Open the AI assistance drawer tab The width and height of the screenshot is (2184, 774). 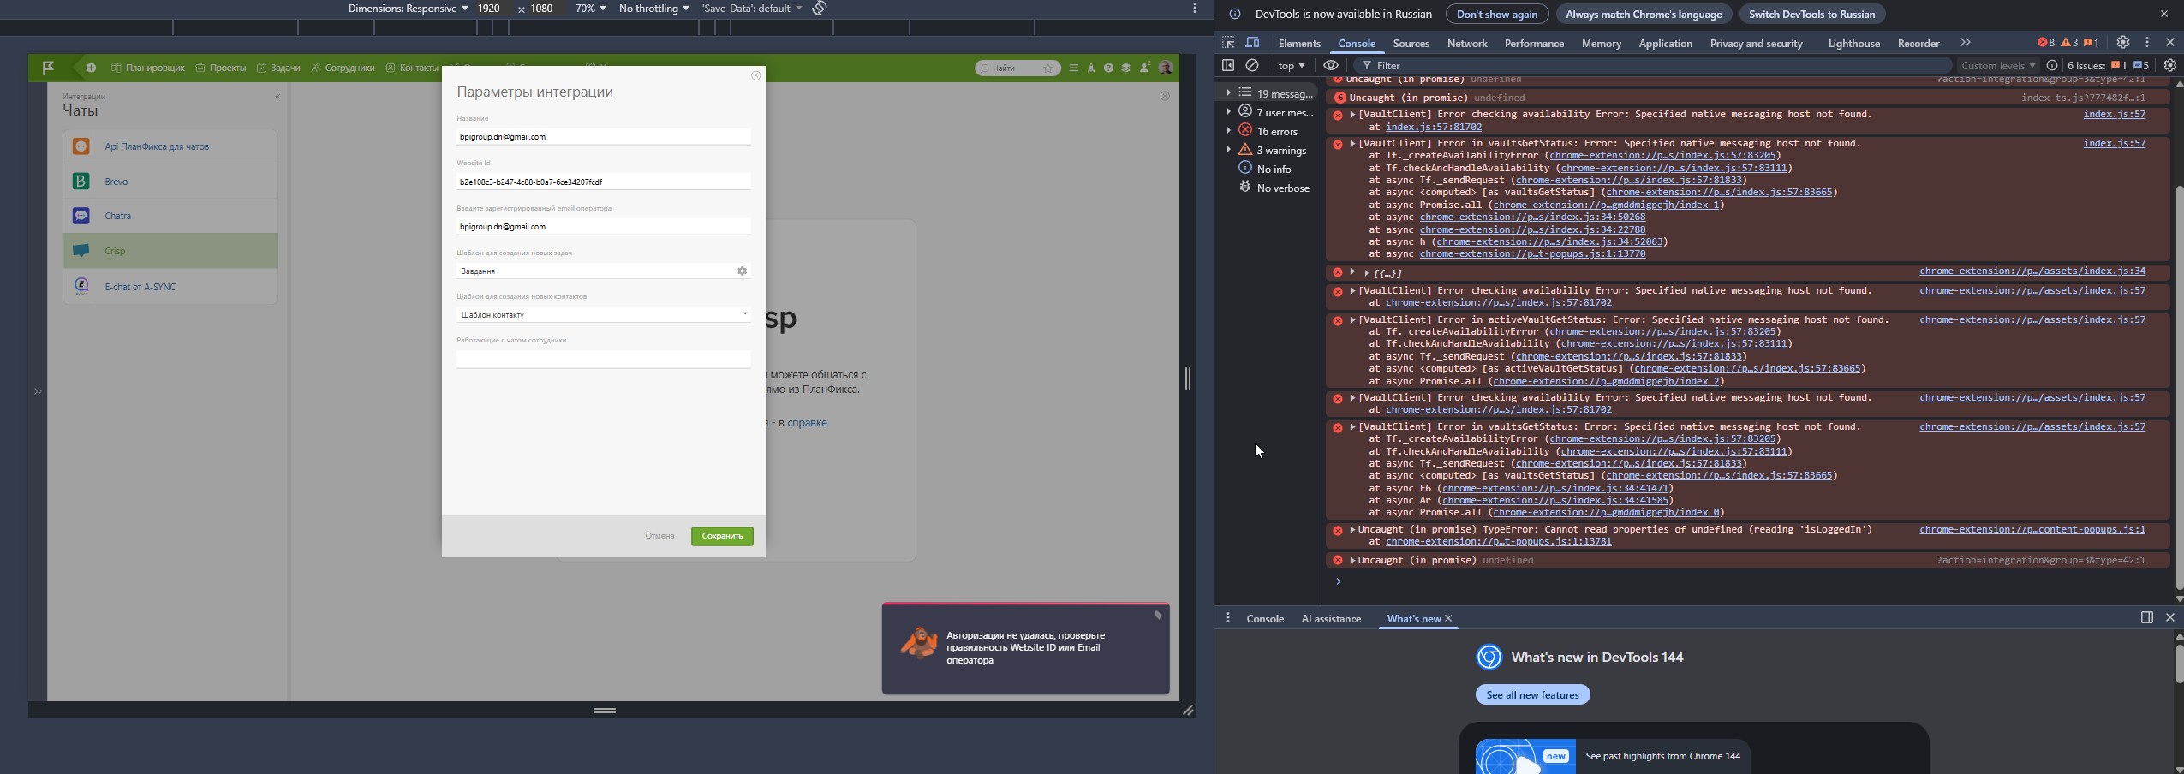pos(1331,618)
